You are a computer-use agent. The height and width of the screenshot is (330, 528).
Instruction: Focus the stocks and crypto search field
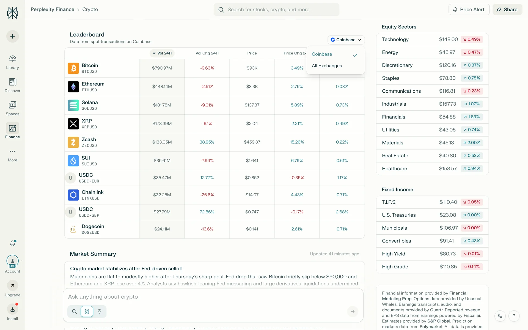tap(276, 10)
